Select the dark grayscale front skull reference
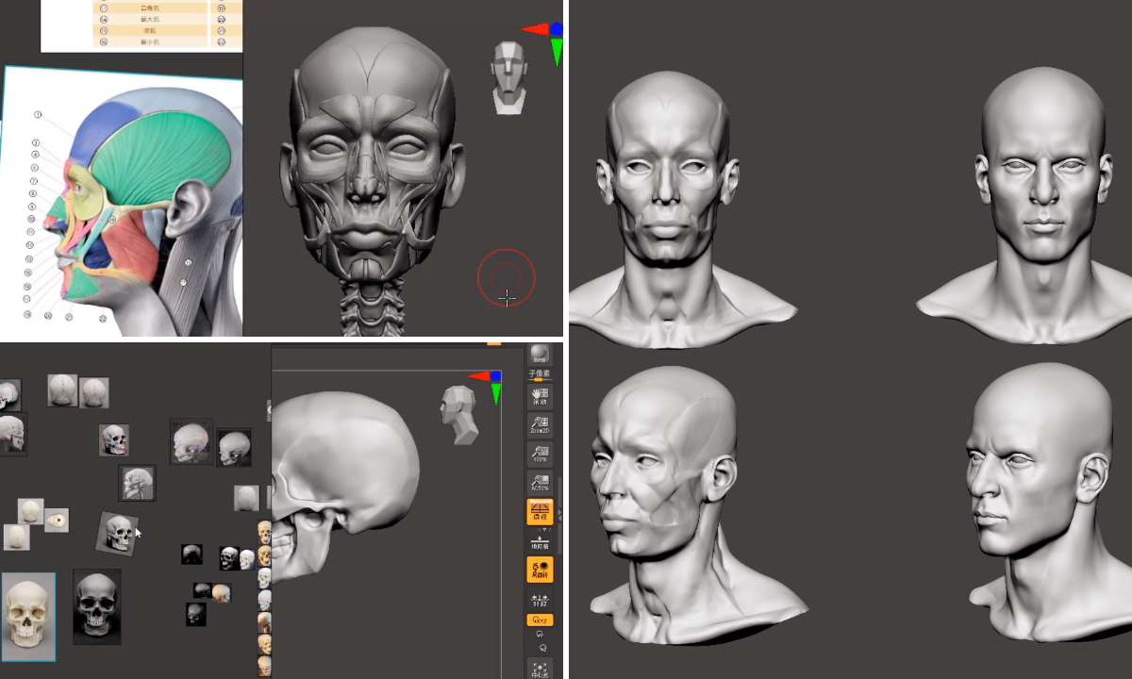The image size is (1132, 679). click(x=97, y=606)
